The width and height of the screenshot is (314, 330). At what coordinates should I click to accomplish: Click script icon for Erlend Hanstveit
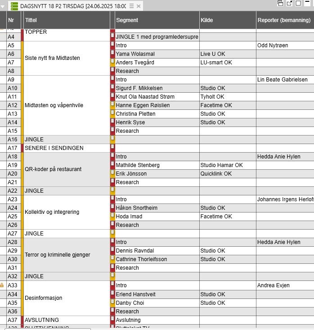tap(112, 293)
